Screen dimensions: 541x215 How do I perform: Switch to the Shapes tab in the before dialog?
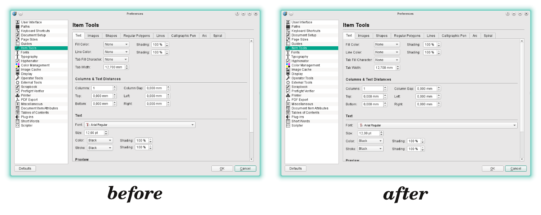click(x=111, y=35)
